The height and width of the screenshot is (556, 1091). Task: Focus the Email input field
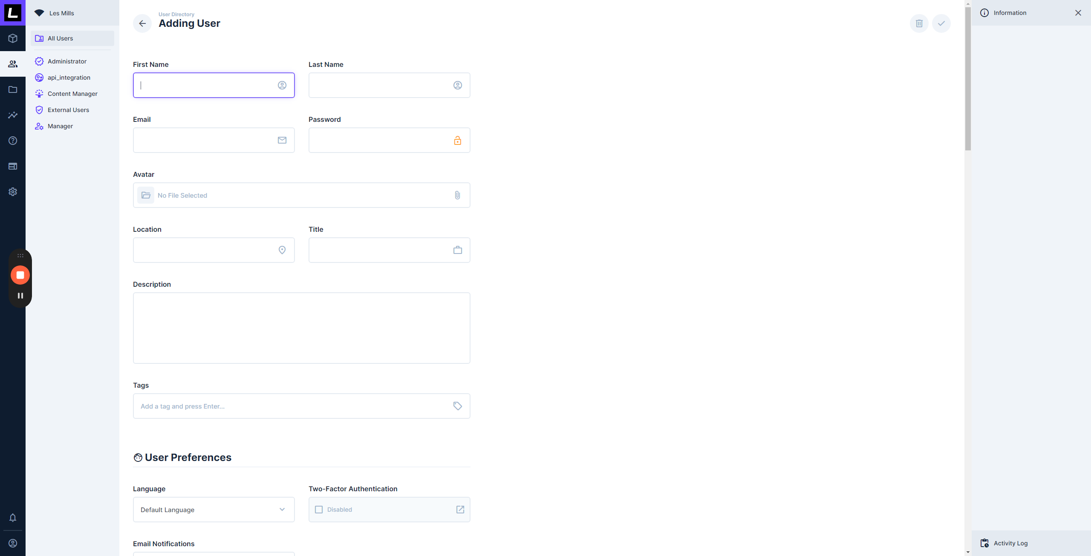pyautogui.click(x=214, y=140)
